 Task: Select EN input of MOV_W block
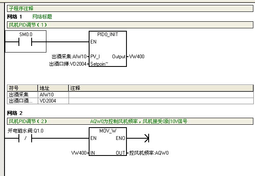click(93, 138)
